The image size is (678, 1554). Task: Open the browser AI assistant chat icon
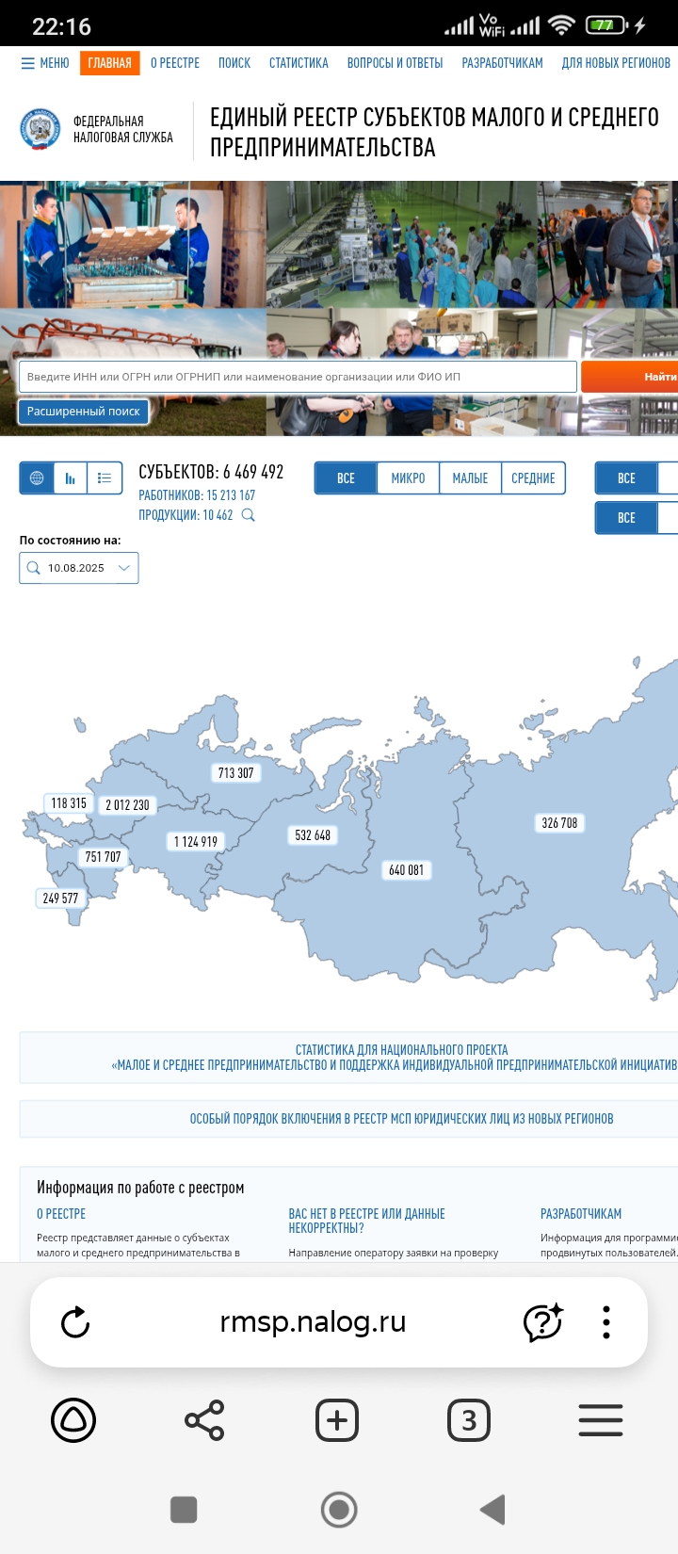543,1322
